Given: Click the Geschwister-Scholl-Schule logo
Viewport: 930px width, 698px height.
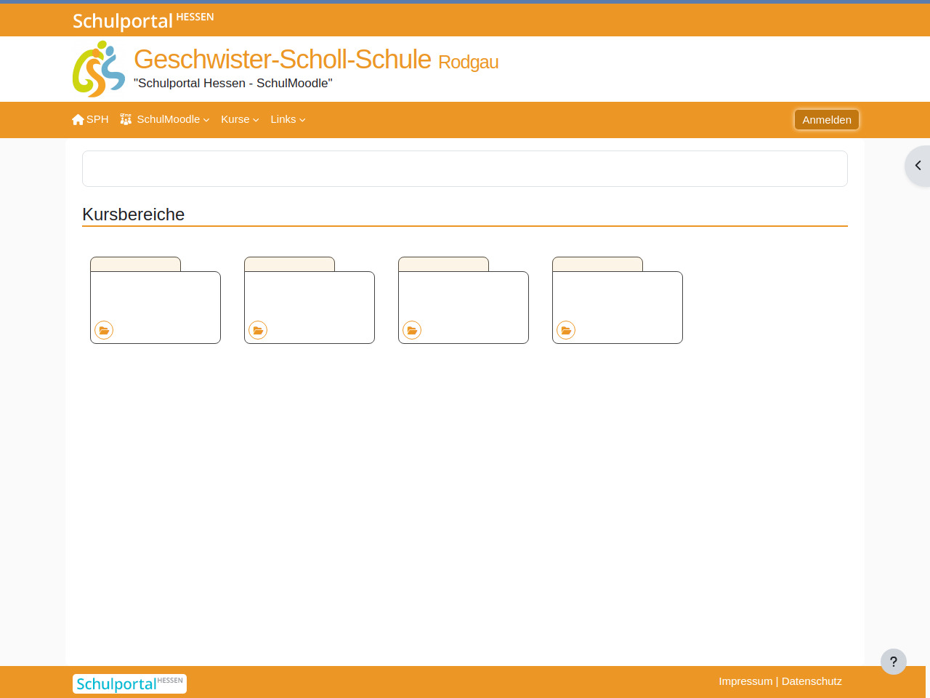Looking at the screenshot, I should 99,69.
